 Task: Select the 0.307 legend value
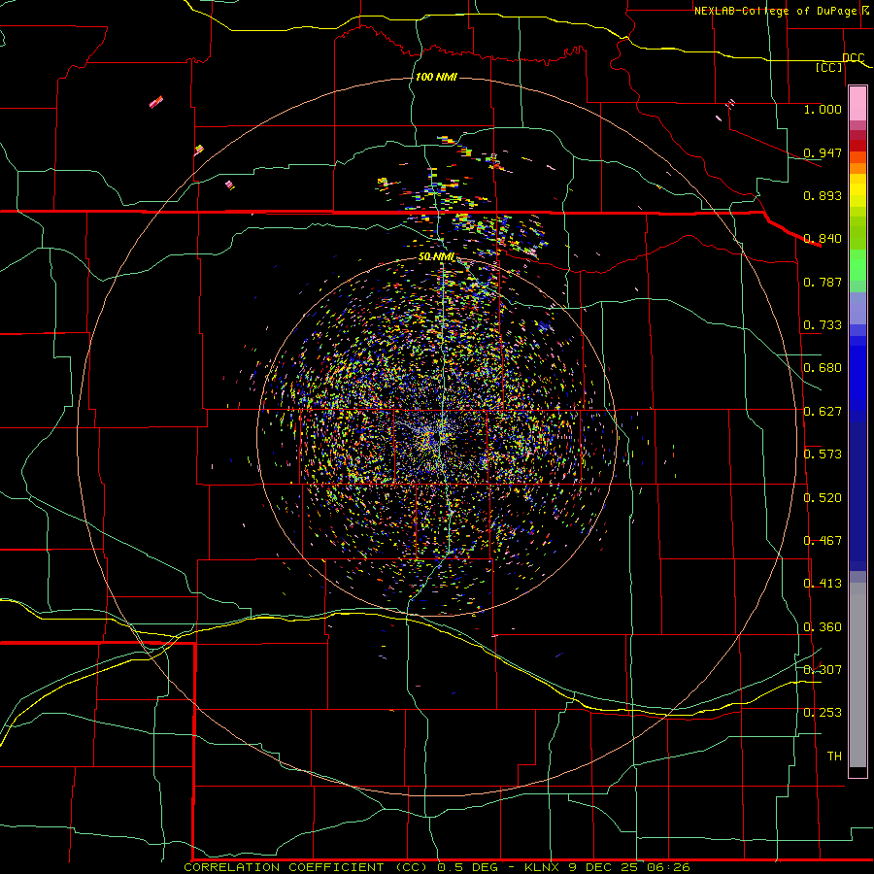[823, 669]
